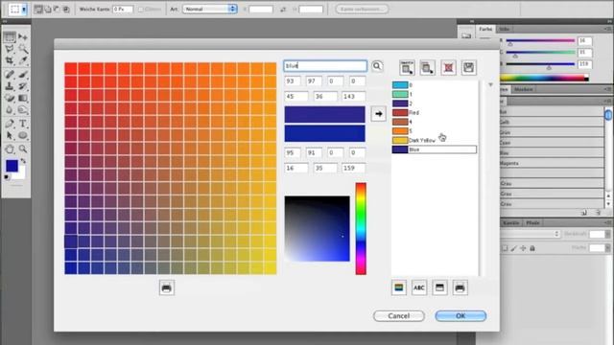Open the Art style dropdown set to Normal
Image resolution: width=614 pixels, height=345 pixels.
click(x=210, y=9)
